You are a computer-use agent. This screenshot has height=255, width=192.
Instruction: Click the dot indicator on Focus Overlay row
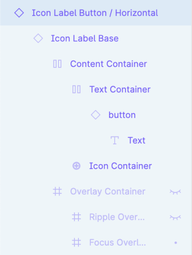176,243
